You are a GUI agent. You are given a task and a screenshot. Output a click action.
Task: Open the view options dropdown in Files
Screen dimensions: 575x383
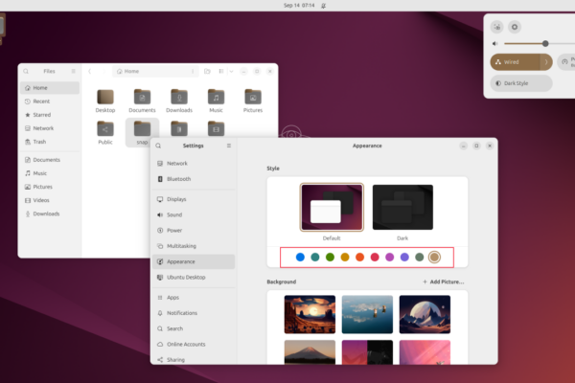(230, 71)
